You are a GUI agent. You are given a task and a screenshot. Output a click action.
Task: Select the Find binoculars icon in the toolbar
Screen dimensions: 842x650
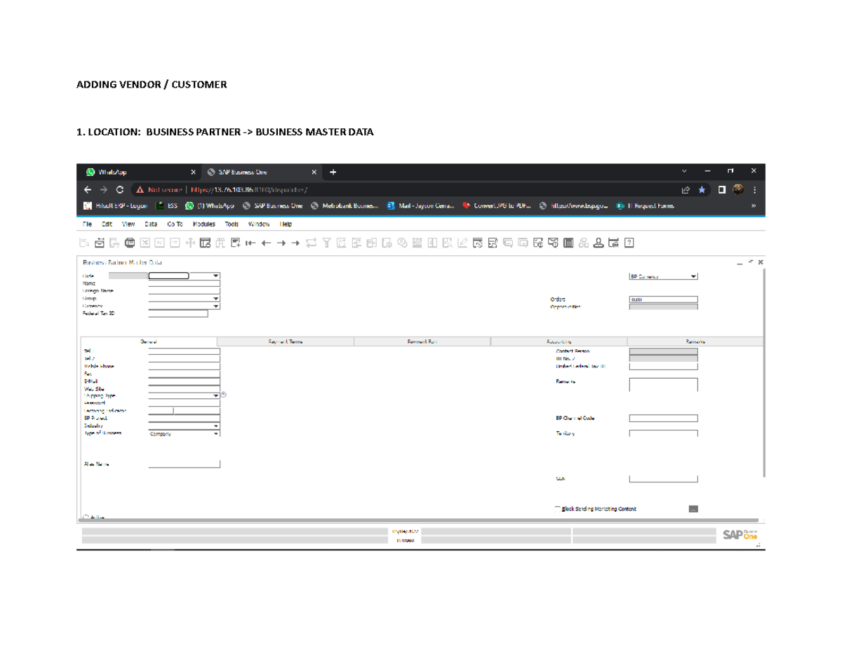(x=220, y=242)
